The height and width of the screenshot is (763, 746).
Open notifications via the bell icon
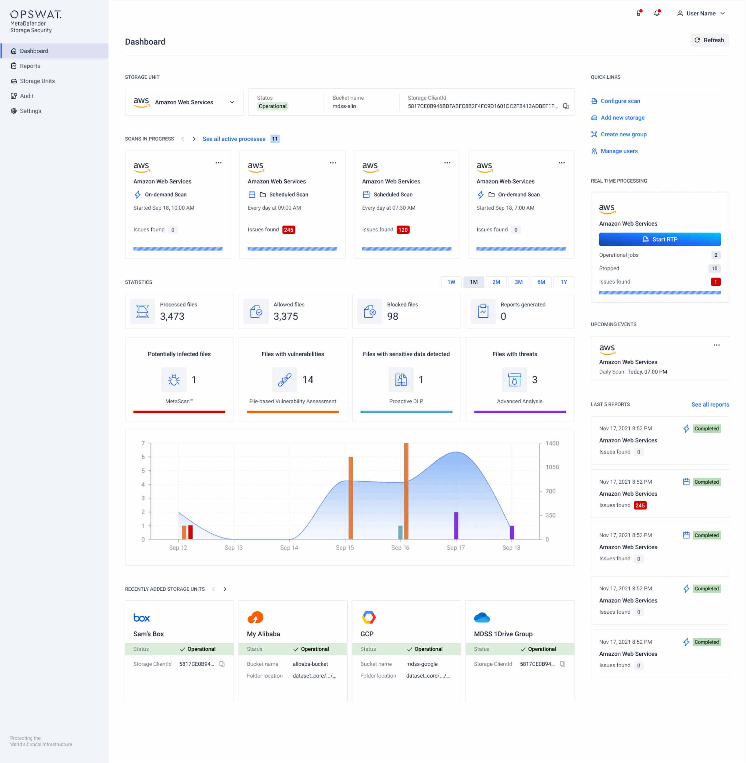[657, 13]
